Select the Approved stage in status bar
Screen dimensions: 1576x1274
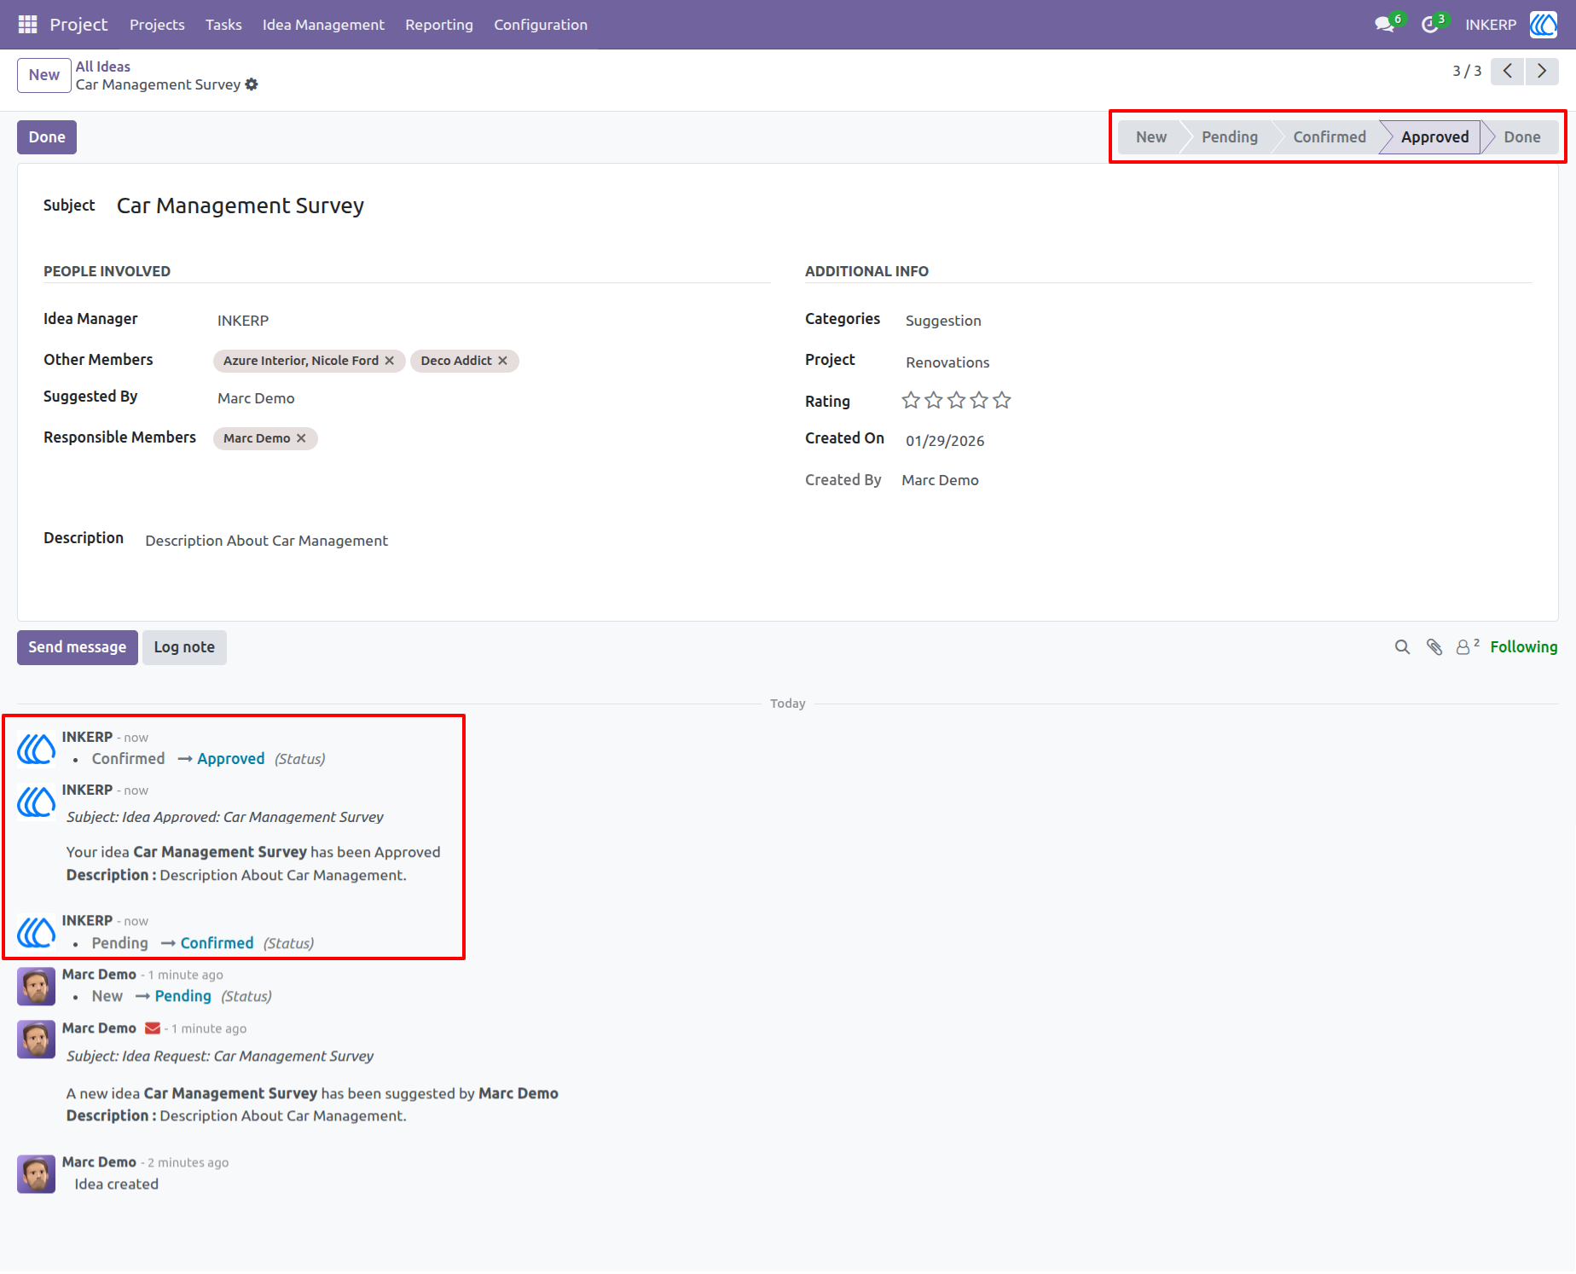click(1434, 137)
